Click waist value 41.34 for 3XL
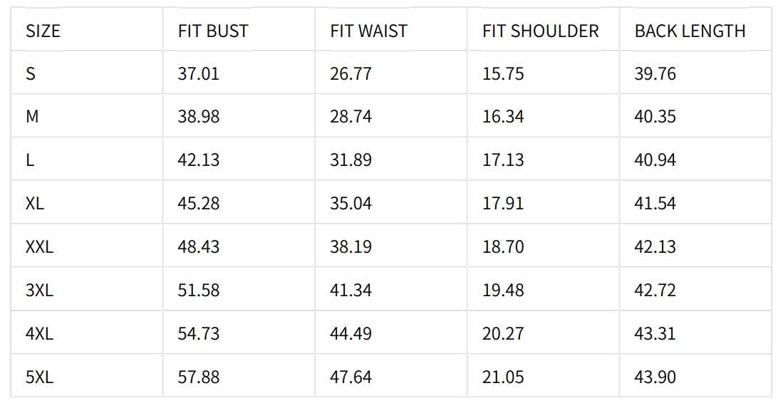 (351, 291)
